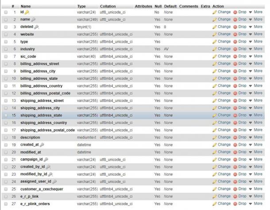Click the index key icon beside assigned_user_id
This screenshot has width=270, height=210.
tap(54, 182)
